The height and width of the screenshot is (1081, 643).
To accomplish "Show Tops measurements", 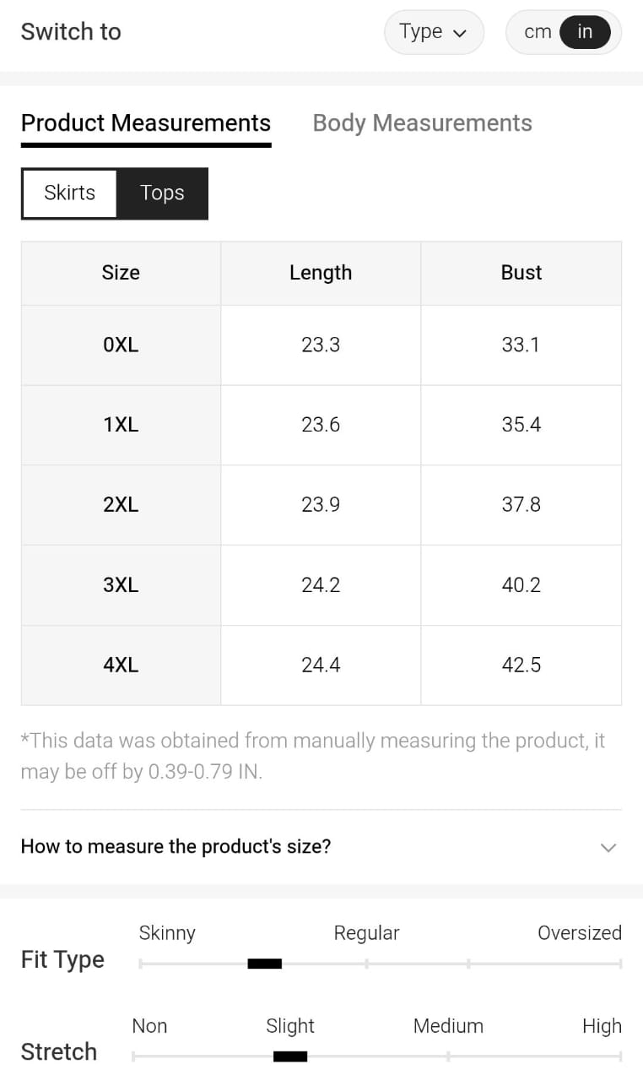I will tap(162, 193).
